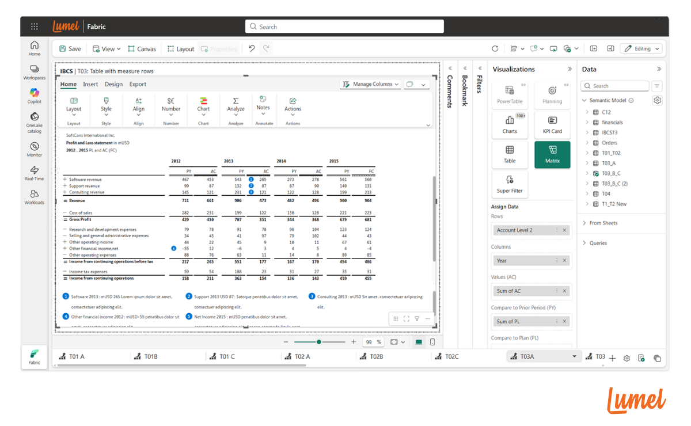The height and width of the screenshot is (426, 691).
Task: Expand the Software revenue row
Action: point(64,180)
